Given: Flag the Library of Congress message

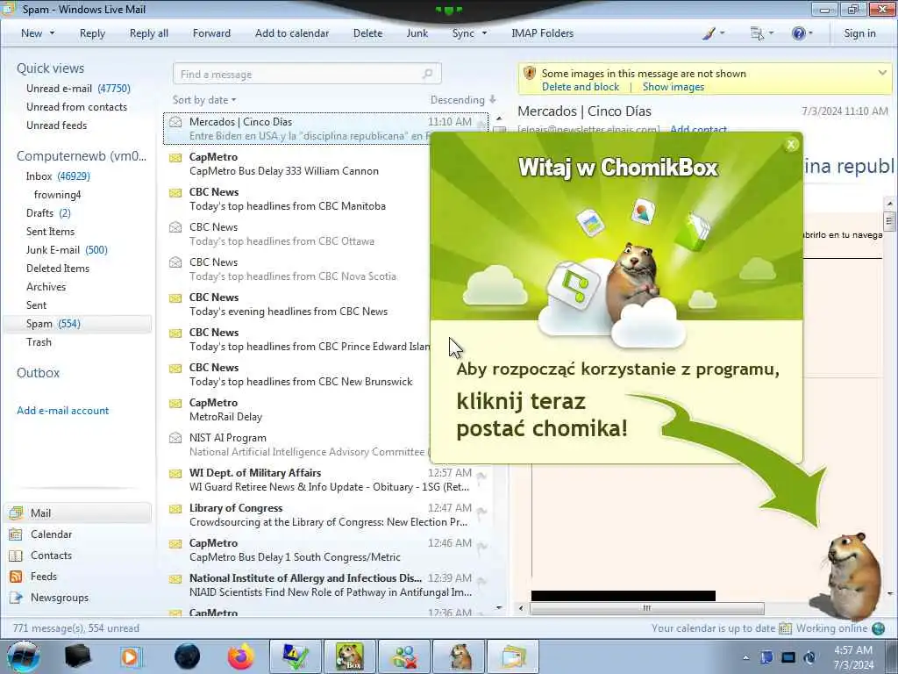Looking at the screenshot, I should tap(481, 510).
